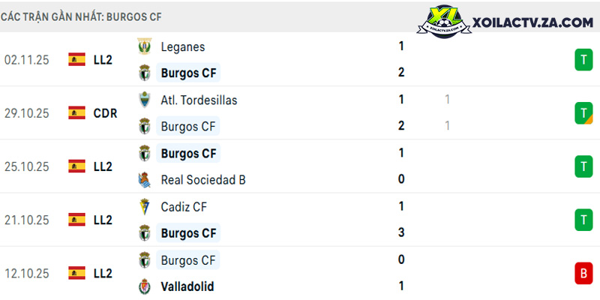Select the 25.10.25 match date
Image resolution: width=600 pixels, height=300 pixels.
coord(27,166)
